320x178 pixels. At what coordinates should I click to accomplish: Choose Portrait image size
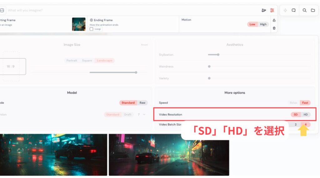[72, 61]
